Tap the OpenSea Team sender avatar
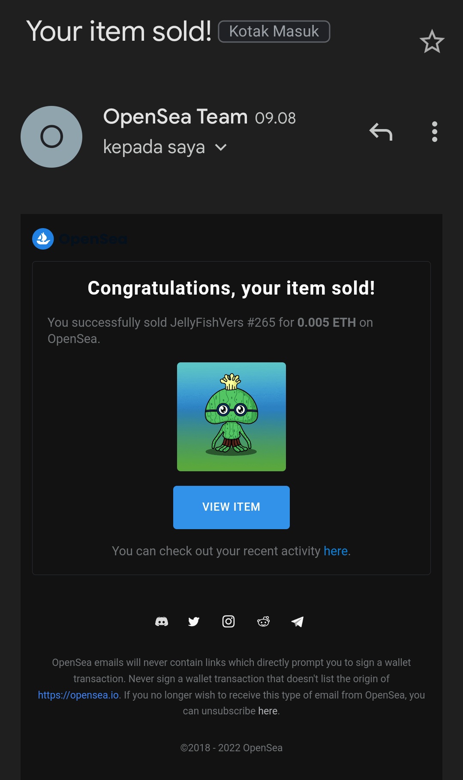The image size is (463, 780). 51,137
